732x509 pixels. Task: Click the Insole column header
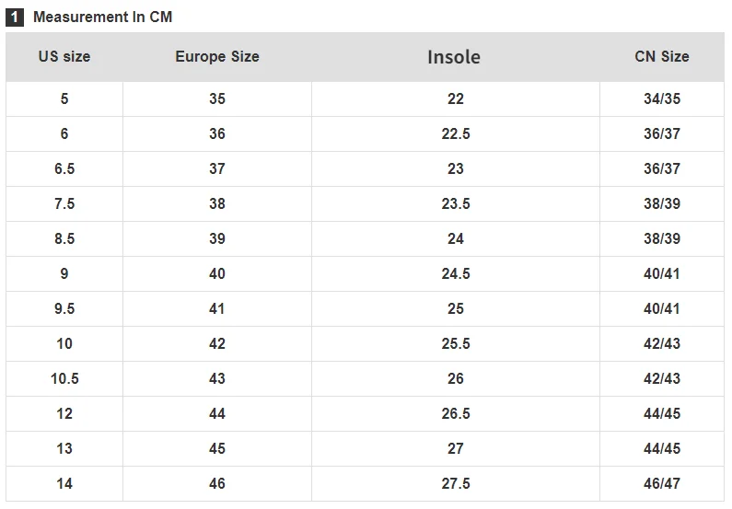[x=454, y=57]
